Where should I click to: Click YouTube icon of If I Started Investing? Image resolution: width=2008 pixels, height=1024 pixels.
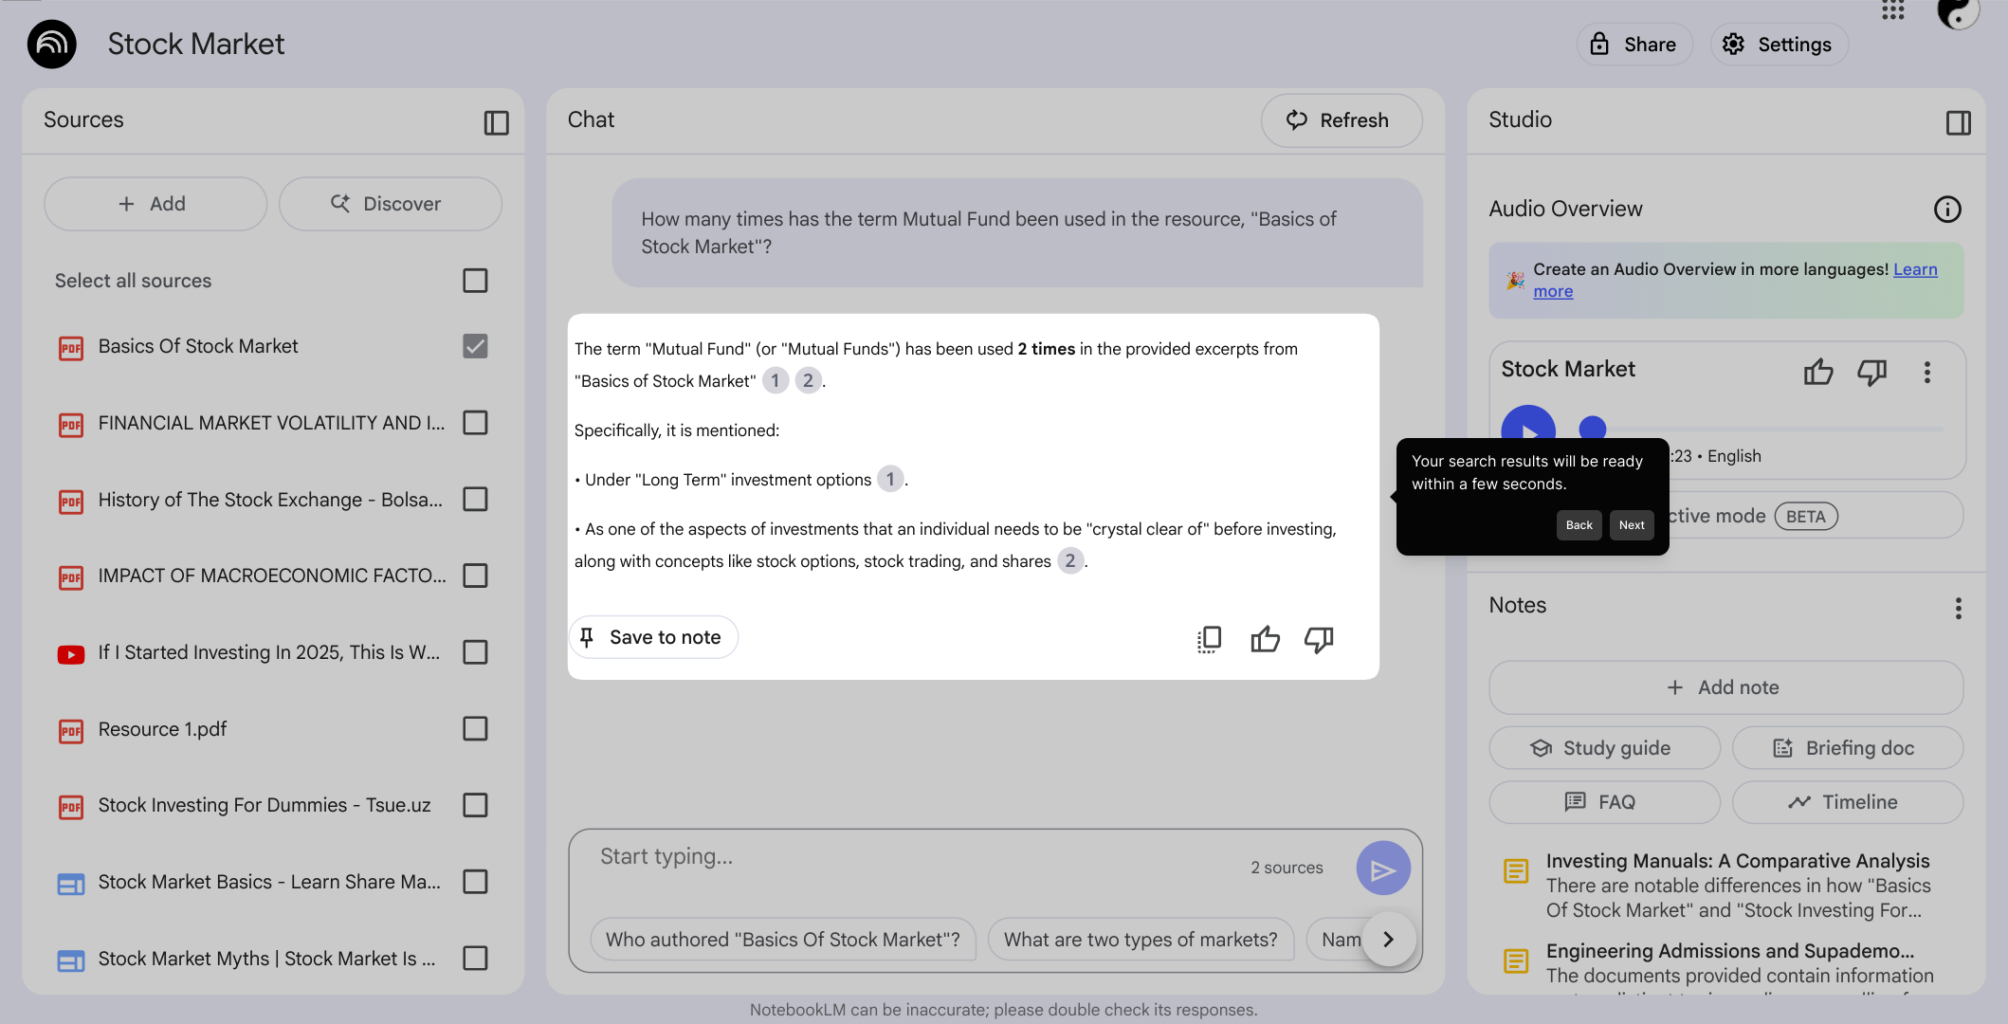click(x=71, y=654)
